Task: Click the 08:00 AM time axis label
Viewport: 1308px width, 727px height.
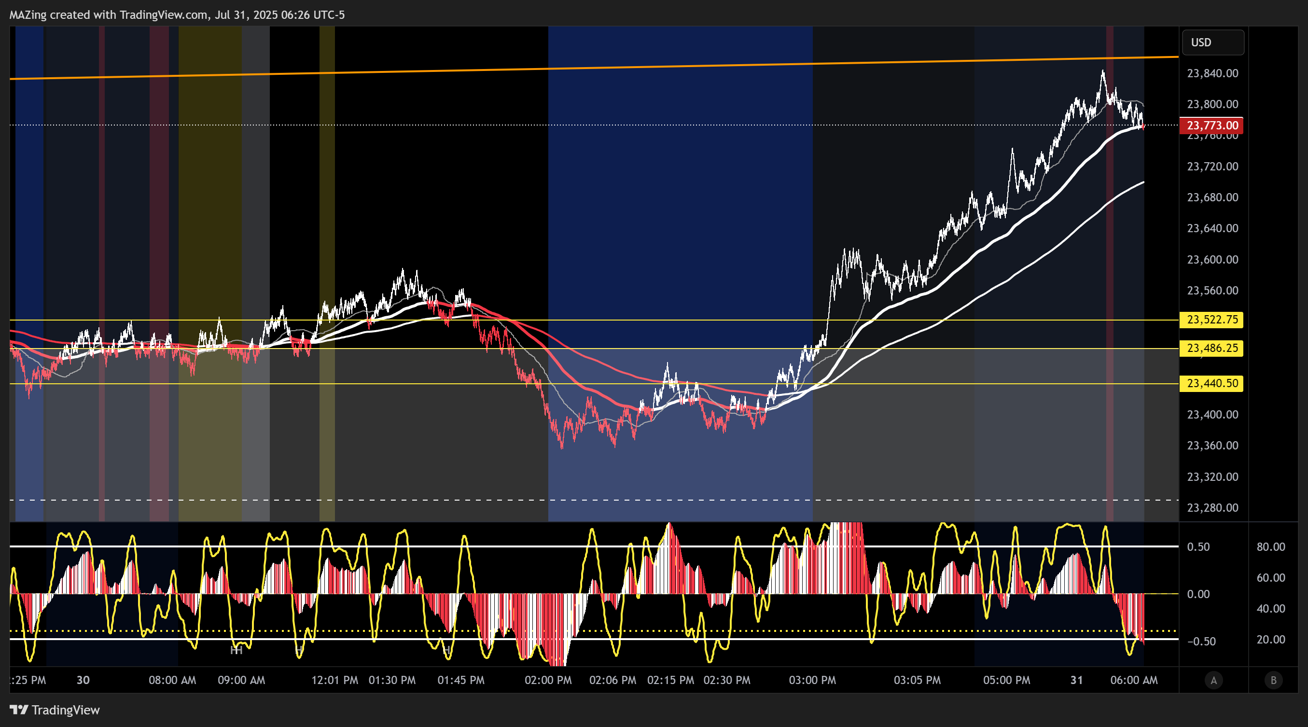Action: point(172,680)
